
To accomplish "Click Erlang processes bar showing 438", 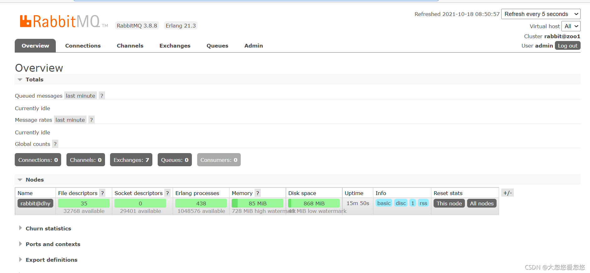I will (x=201, y=203).
